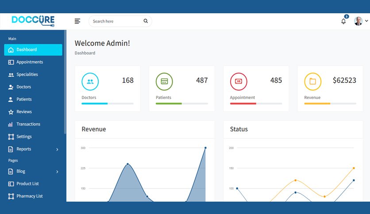370x214 pixels.
Task: Click the Appointment red progress bar
Action: (243, 103)
